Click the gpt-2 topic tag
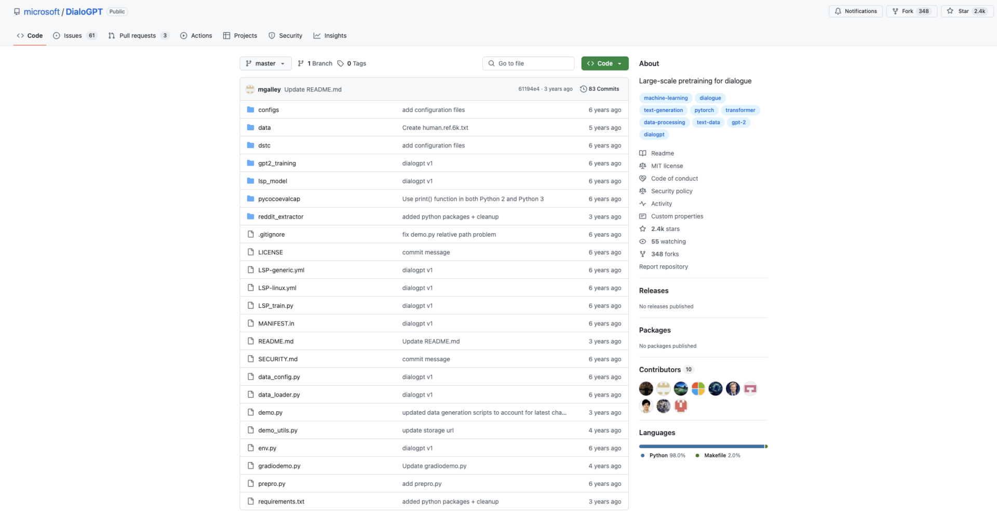This screenshot has height=515, width=997. tap(738, 123)
